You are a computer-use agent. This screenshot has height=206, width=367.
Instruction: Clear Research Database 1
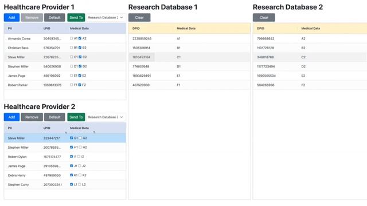coord(139,18)
